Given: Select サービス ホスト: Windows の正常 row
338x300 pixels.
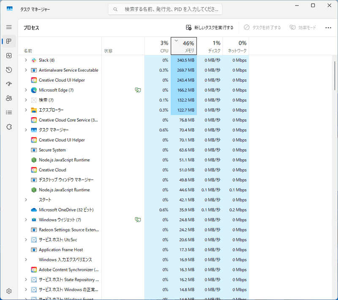Looking at the screenshot, I should (x=134, y=289).
